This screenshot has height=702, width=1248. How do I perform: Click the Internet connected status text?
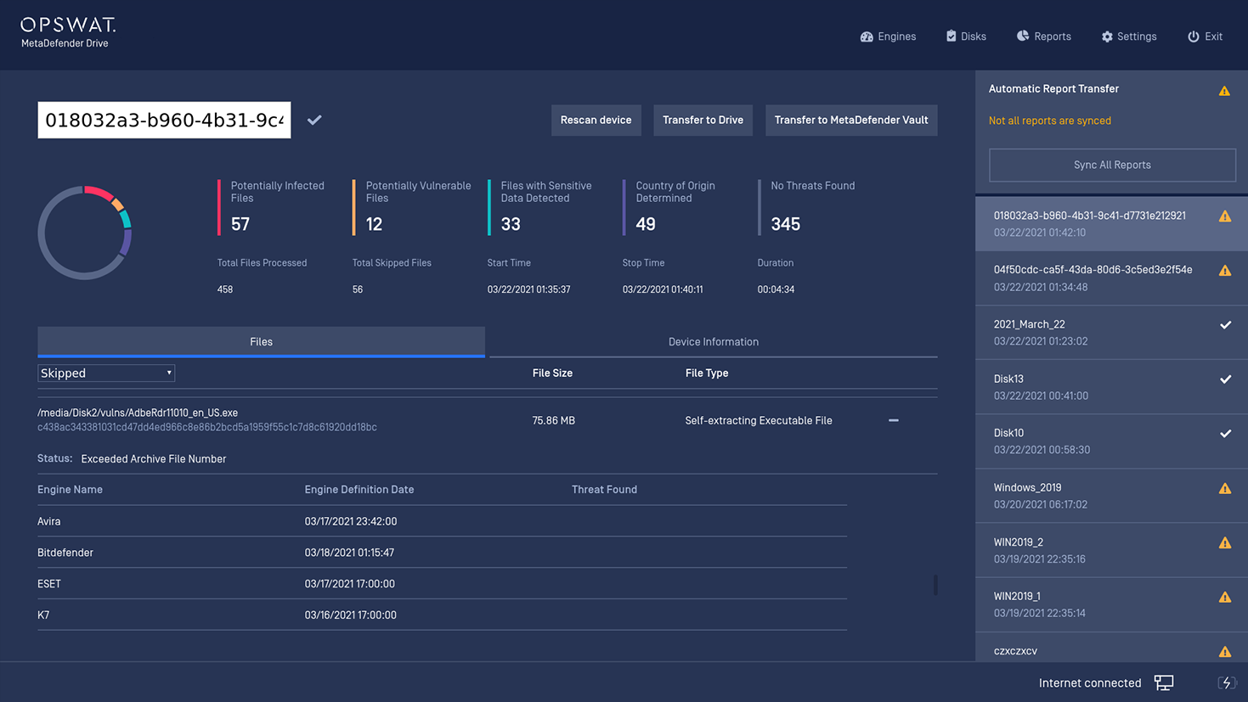pyautogui.click(x=1090, y=682)
